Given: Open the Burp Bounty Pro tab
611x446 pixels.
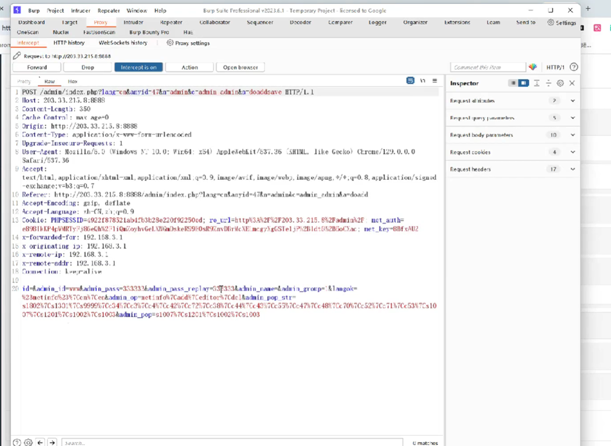Looking at the screenshot, I should tap(149, 32).
